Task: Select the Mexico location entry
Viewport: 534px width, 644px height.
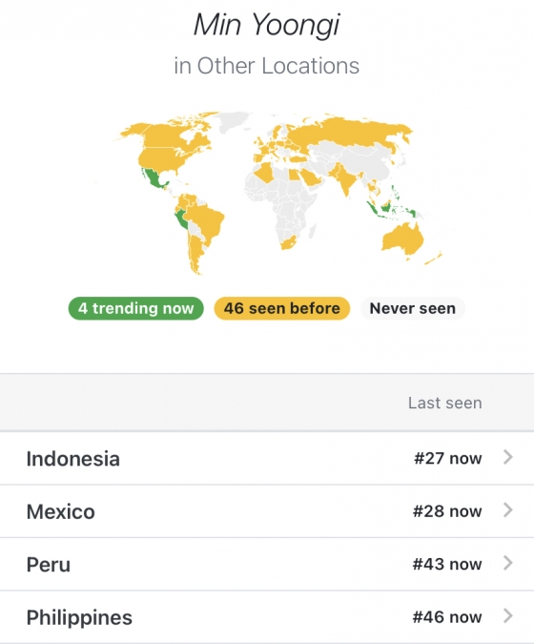Action: click(x=267, y=511)
